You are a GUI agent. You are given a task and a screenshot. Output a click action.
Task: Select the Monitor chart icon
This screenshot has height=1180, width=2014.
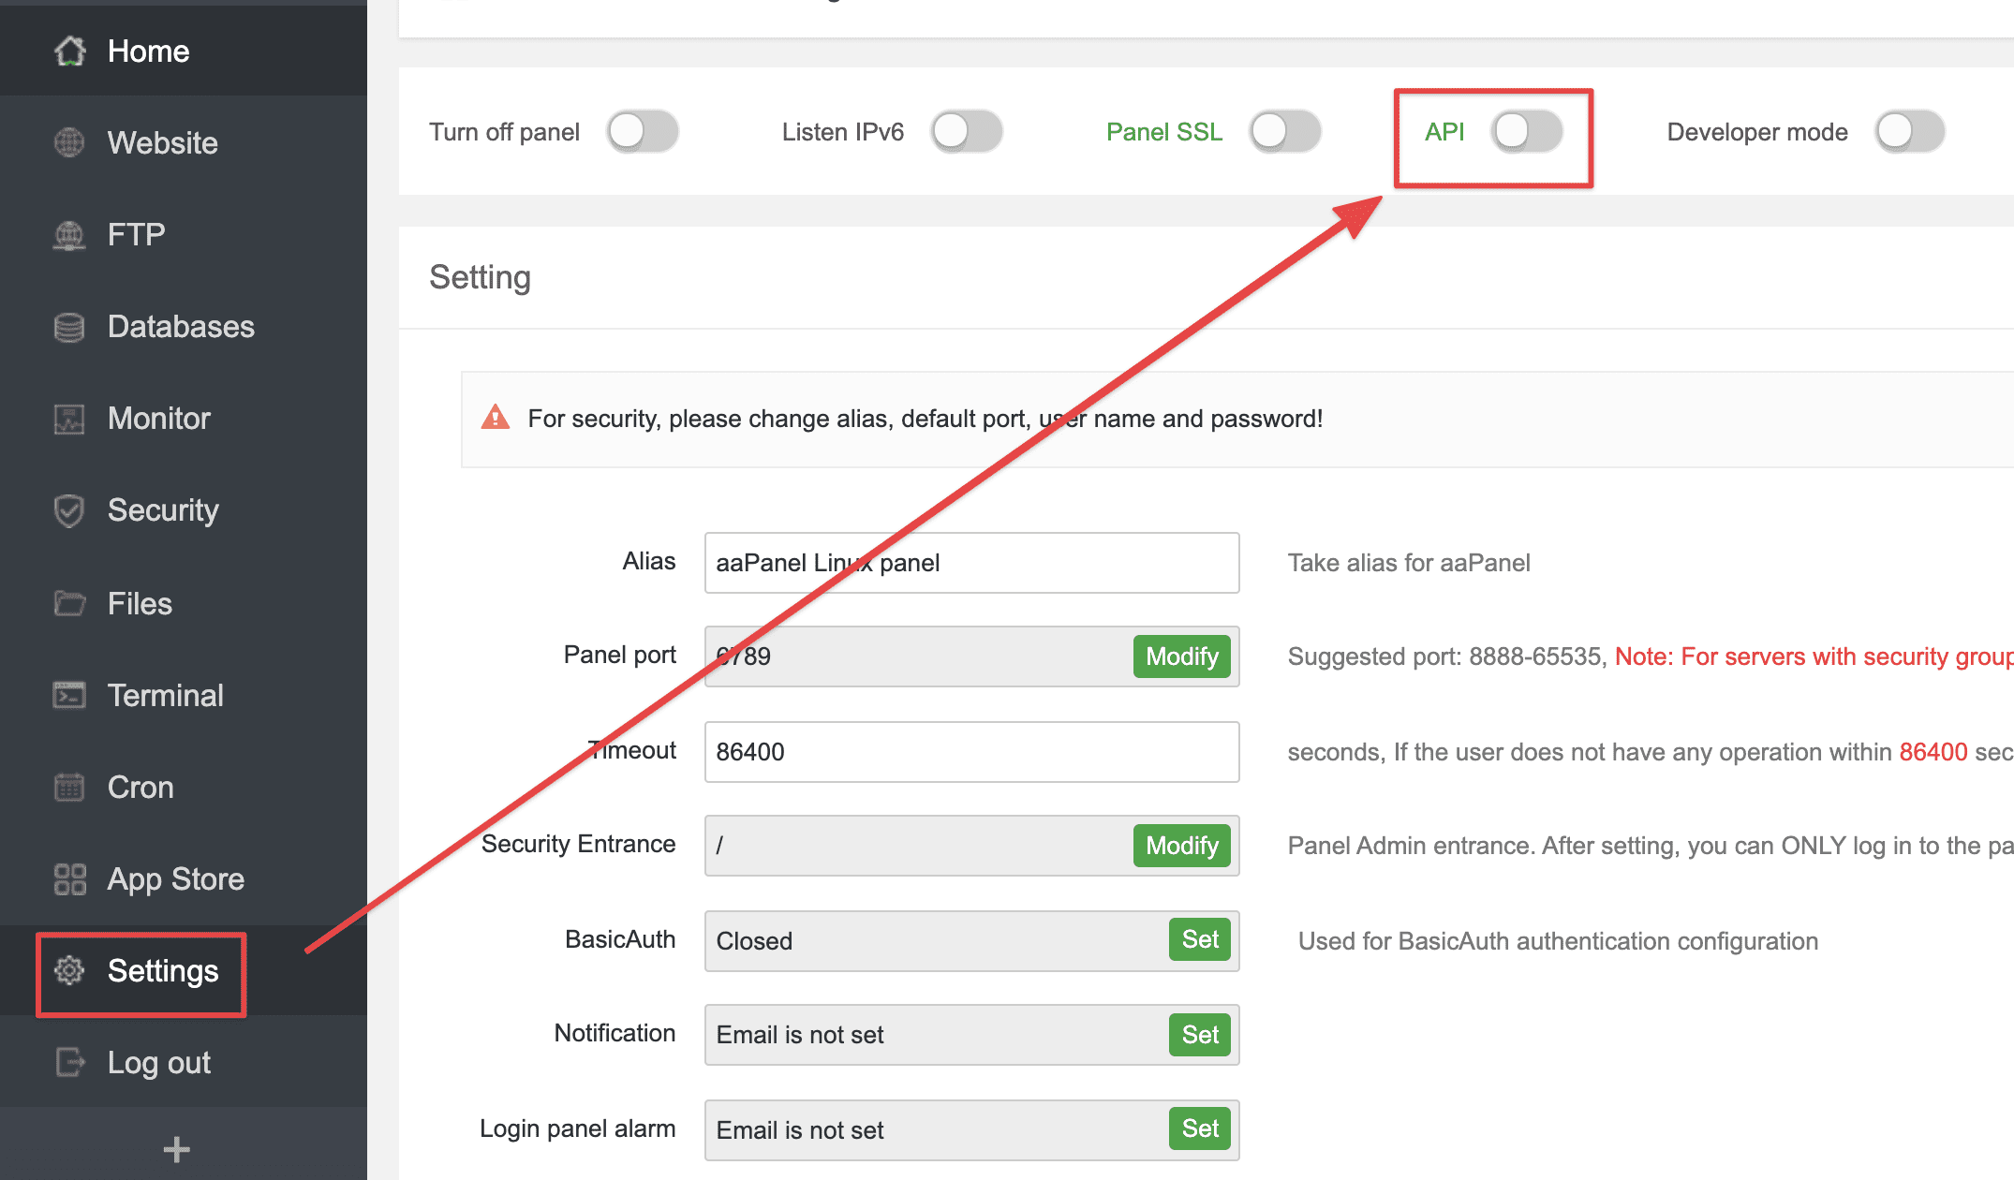point(68,418)
